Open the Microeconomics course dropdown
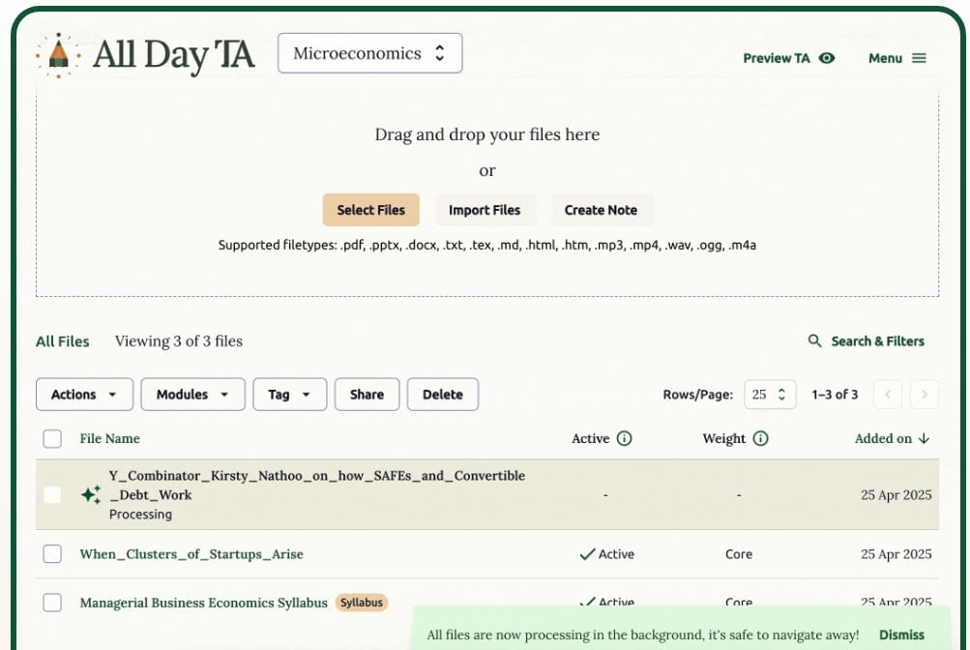Viewport: 970px width, 650px height. 369,53
